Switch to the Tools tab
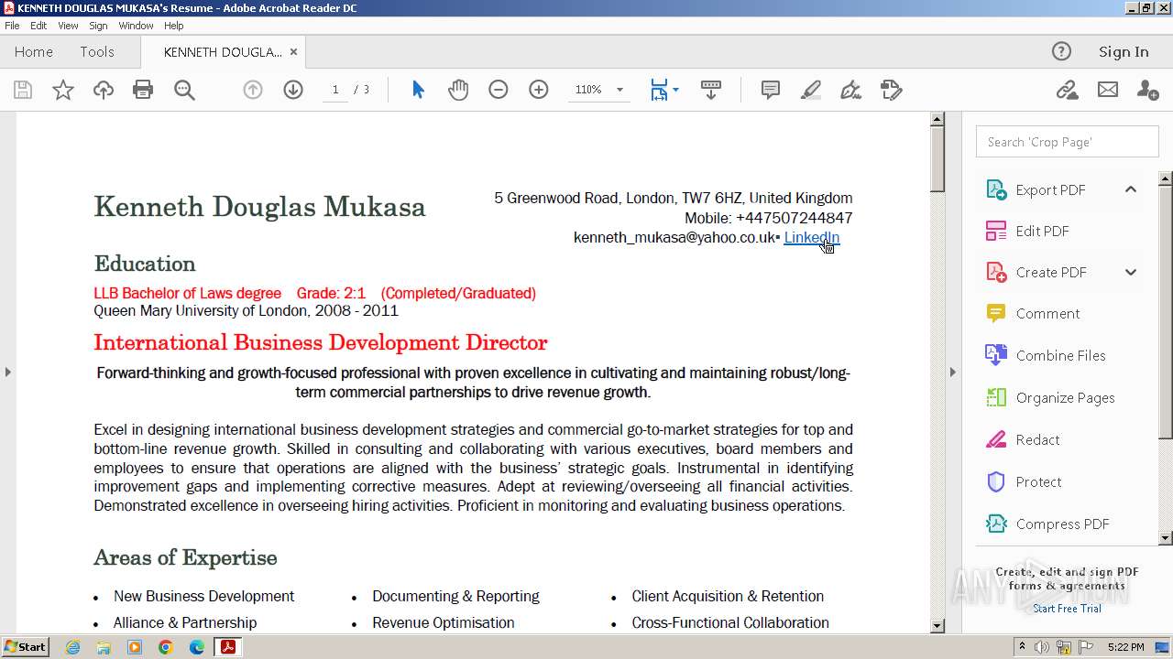Image resolution: width=1173 pixels, height=659 pixels. [x=97, y=51]
